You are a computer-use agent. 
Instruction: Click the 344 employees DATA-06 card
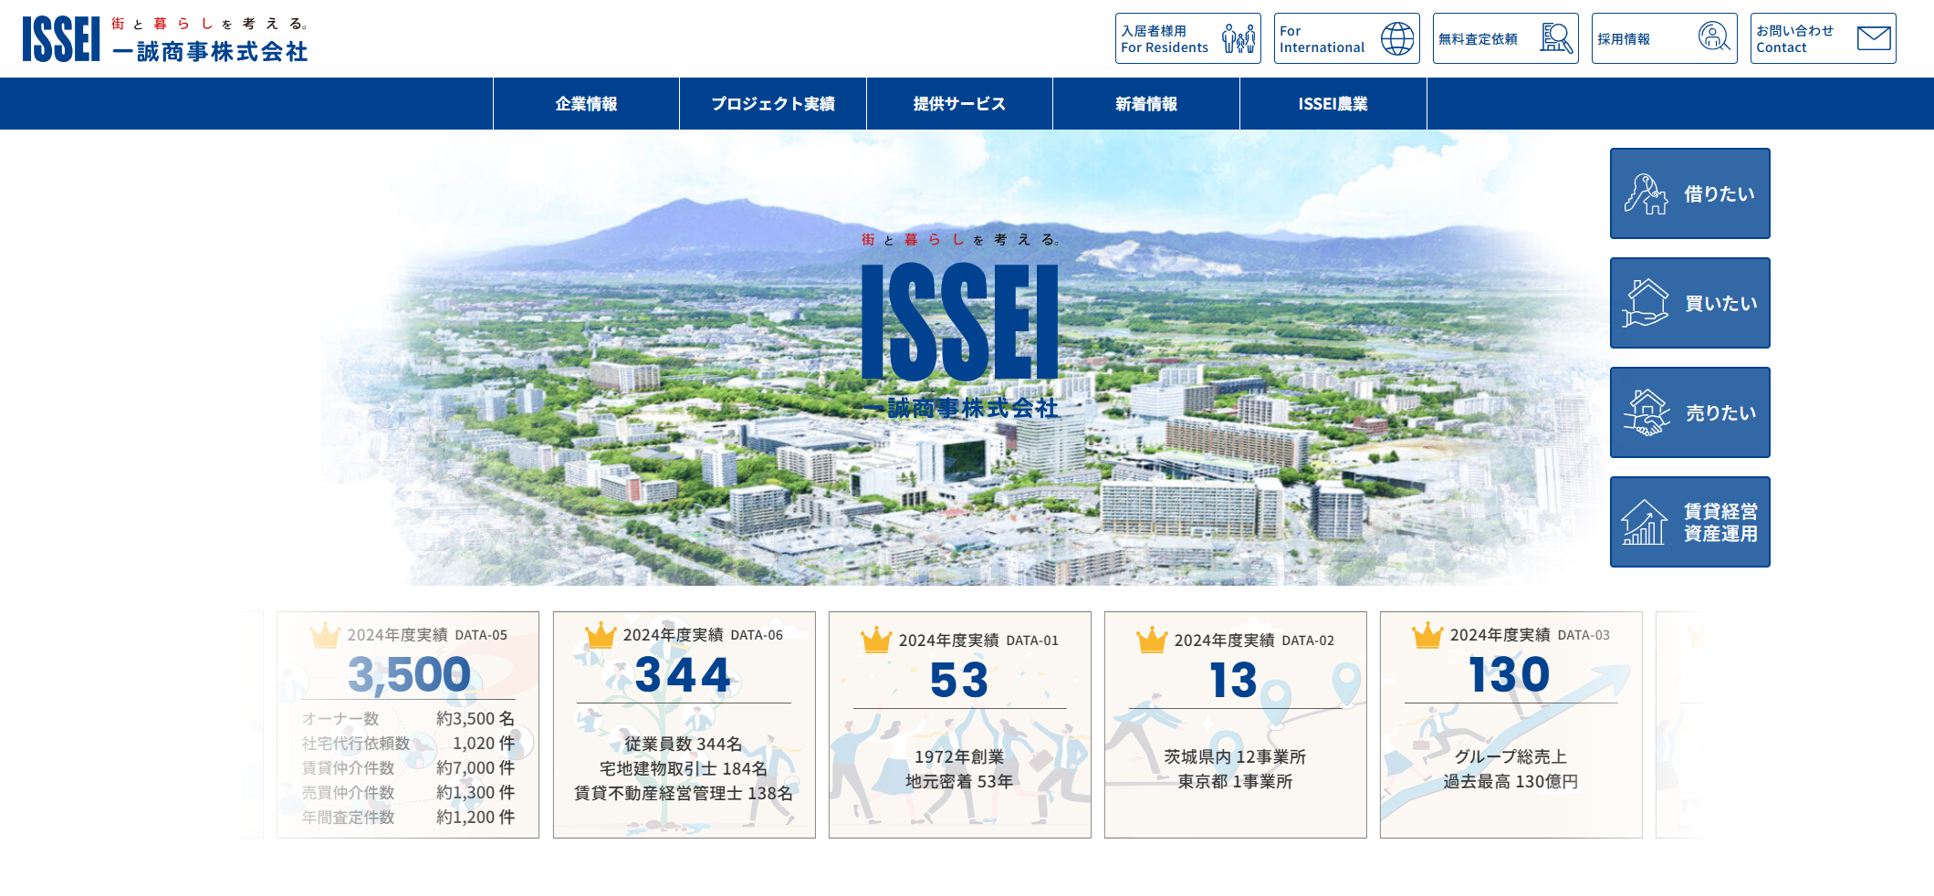pos(685,724)
